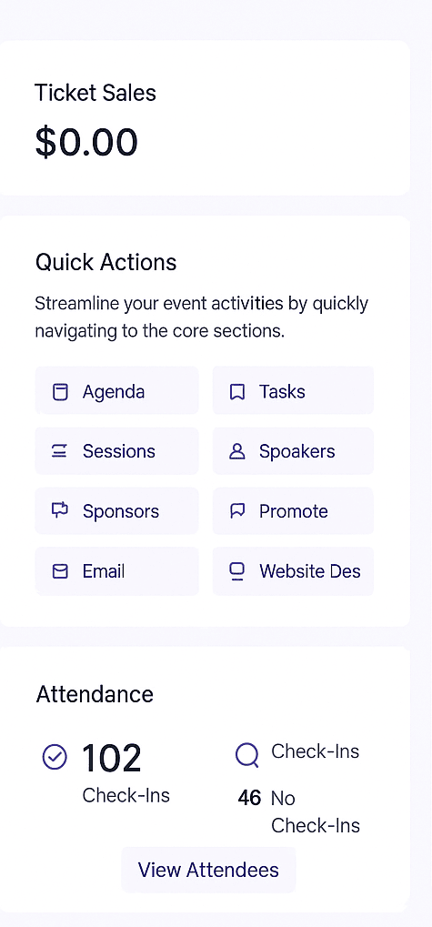Navigate to the Spoakers section
The height and width of the screenshot is (927, 432).
tap(293, 450)
